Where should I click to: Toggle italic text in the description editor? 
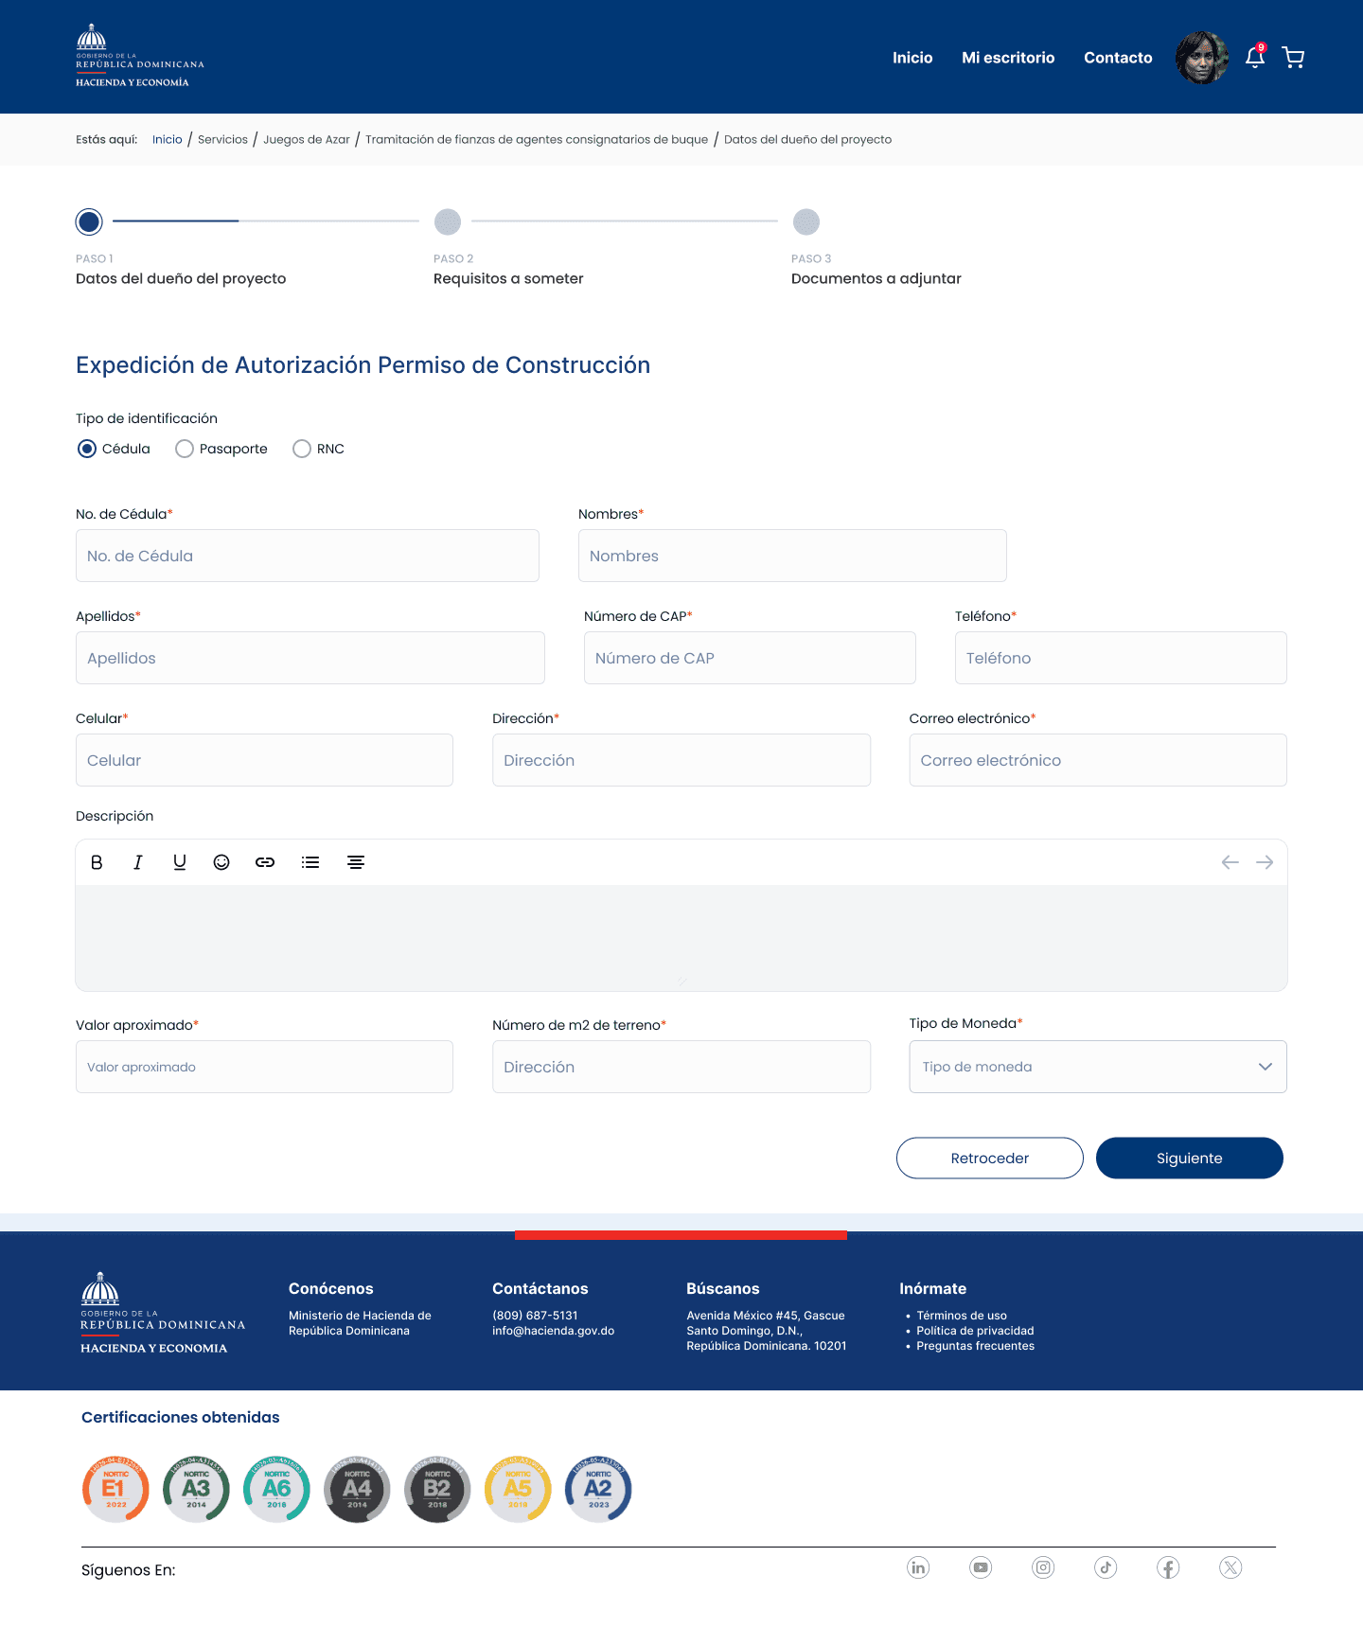(x=138, y=862)
